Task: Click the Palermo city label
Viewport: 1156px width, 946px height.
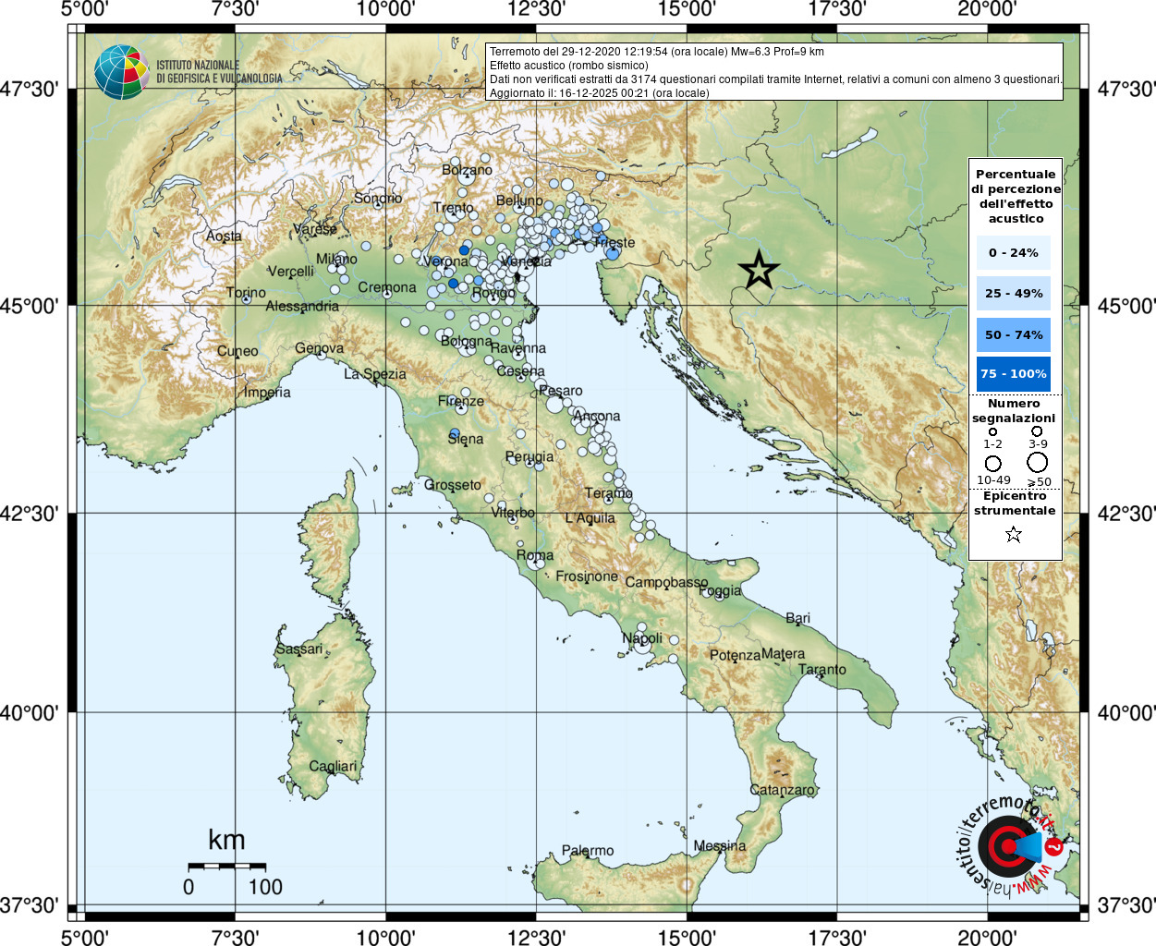Action: pos(588,850)
